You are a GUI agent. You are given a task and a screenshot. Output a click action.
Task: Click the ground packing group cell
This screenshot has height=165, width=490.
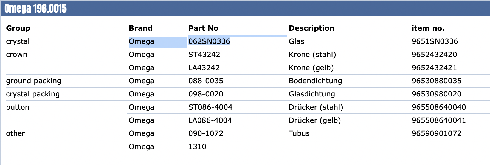pyautogui.click(x=33, y=81)
